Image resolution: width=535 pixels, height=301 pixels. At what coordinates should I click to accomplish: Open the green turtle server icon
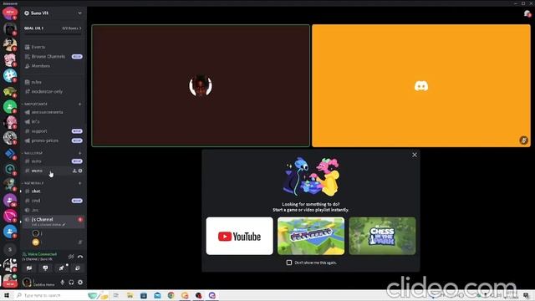click(10, 91)
